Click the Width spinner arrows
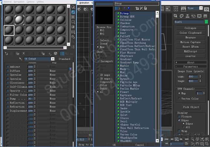210x147 pixels. pyautogui.click(x=200, y=77)
